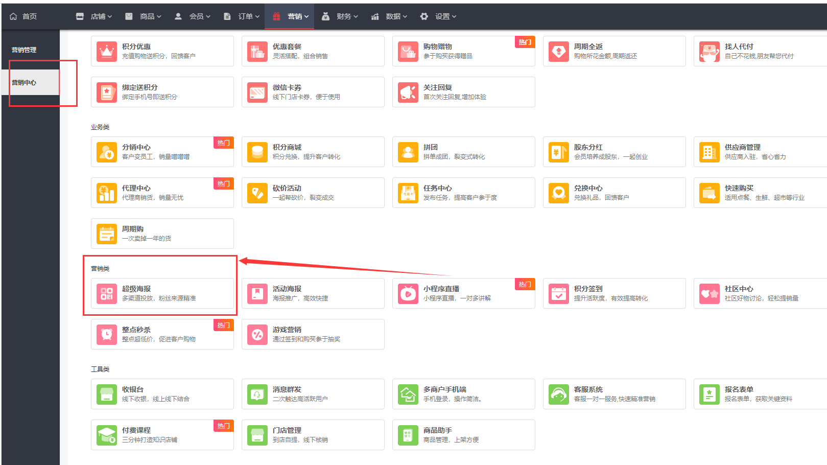
Task: Click the 积分签到 calendar check icon
Action: pyautogui.click(x=559, y=293)
